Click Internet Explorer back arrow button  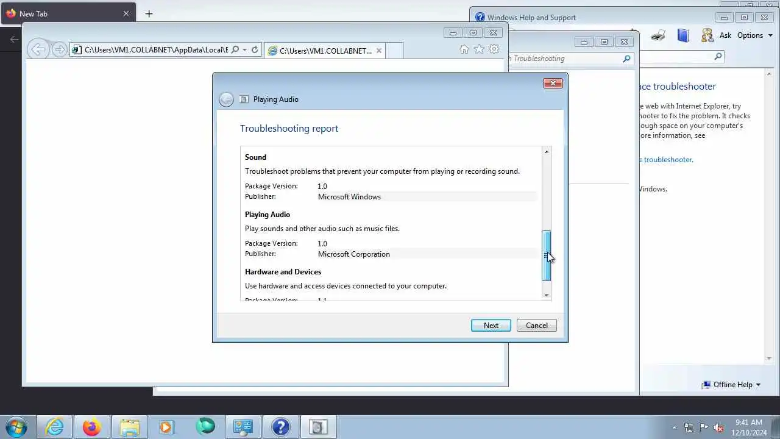(x=38, y=50)
